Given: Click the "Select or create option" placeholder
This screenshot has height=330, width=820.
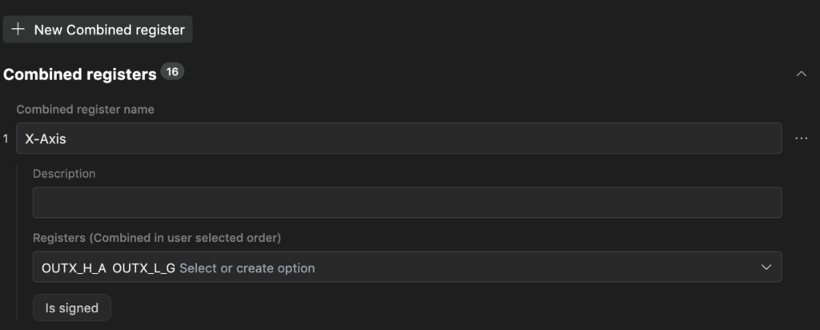Looking at the screenshot, I should 247,268.
